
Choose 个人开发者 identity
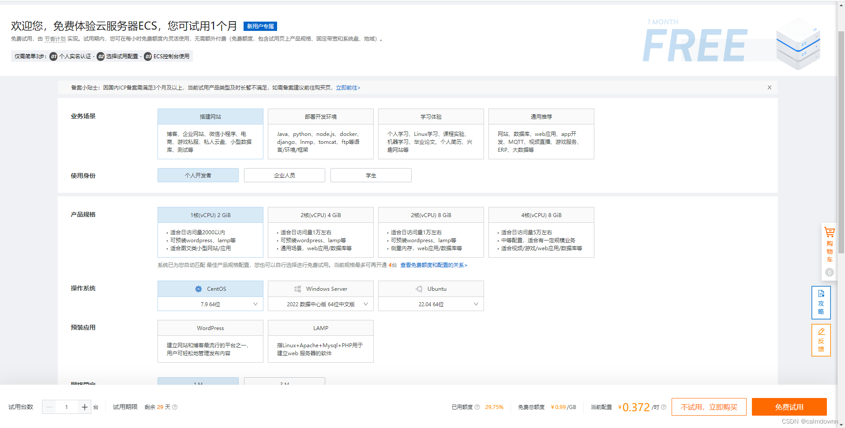(198, 175)
